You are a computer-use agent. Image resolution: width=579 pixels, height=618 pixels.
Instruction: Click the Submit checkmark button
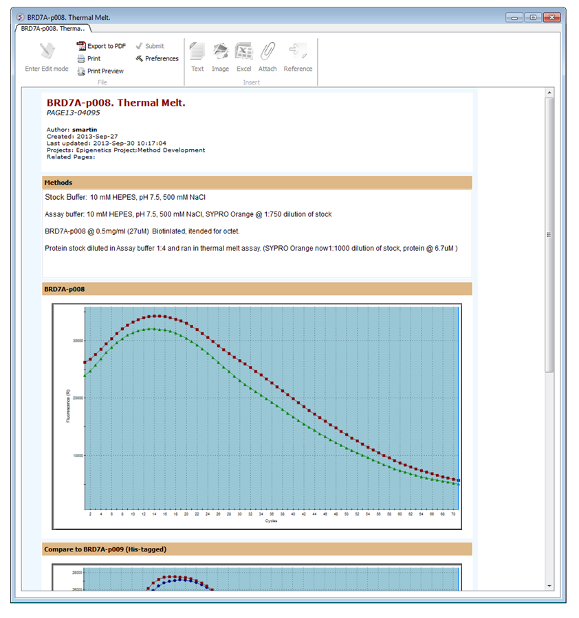pos(149,46)
